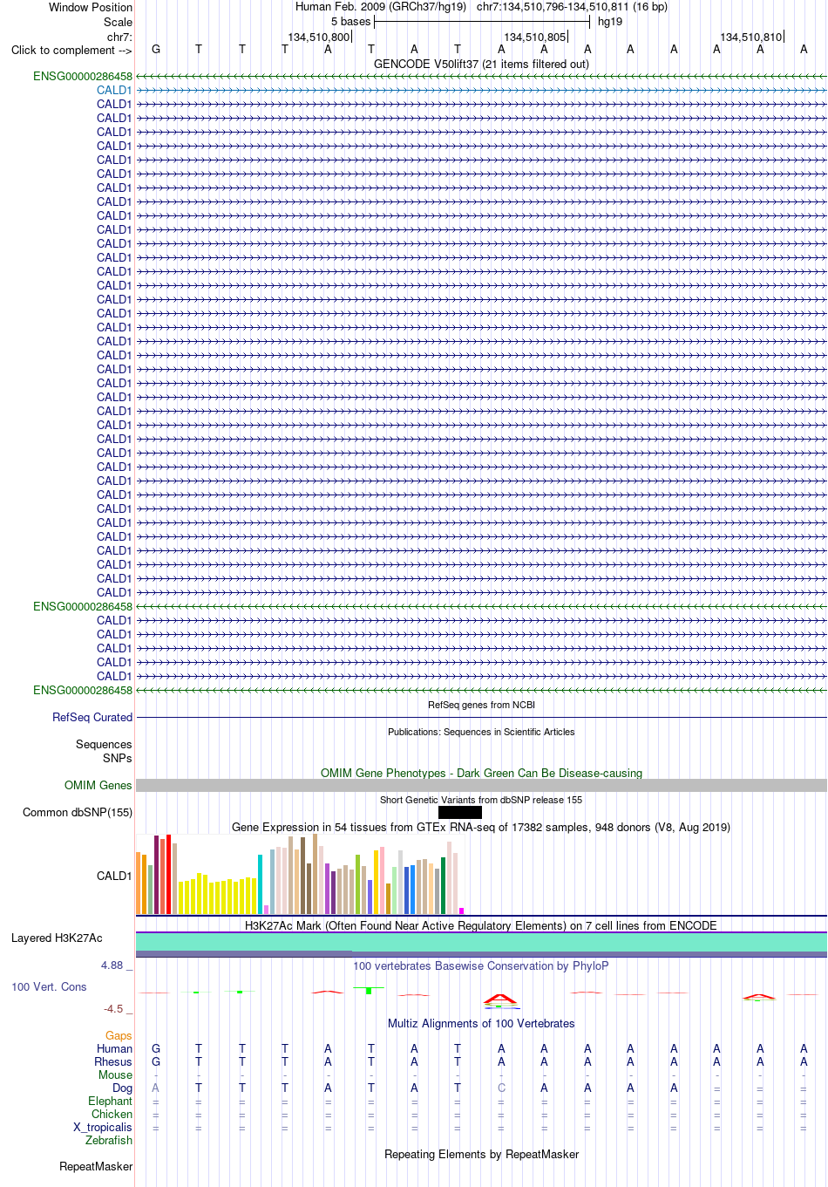Click the Elephant alignment row label

110,1101
